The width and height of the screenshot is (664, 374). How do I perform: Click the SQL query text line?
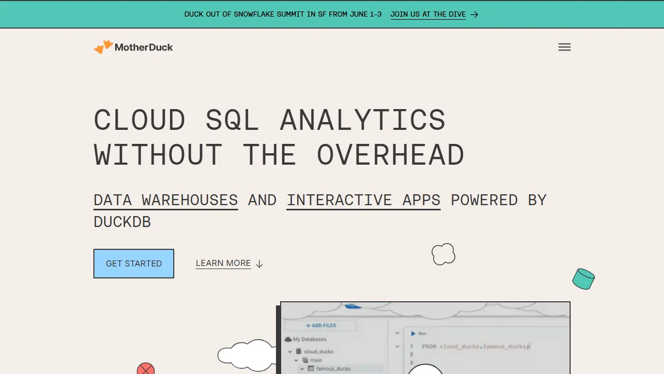pos(476,346)
